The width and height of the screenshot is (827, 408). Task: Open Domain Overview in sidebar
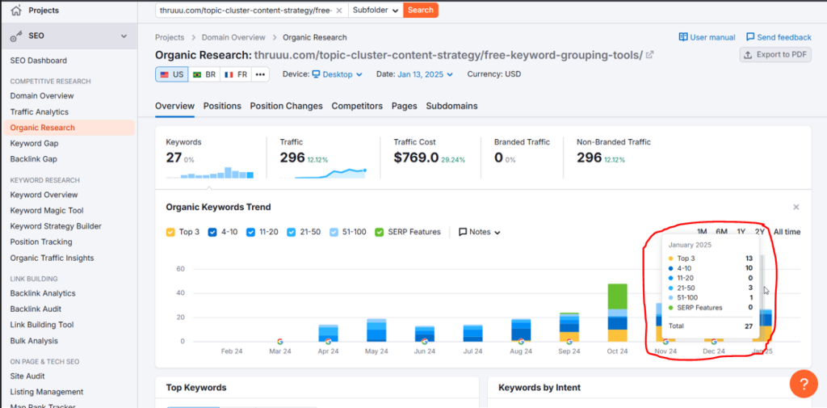[x=42, y=96]
